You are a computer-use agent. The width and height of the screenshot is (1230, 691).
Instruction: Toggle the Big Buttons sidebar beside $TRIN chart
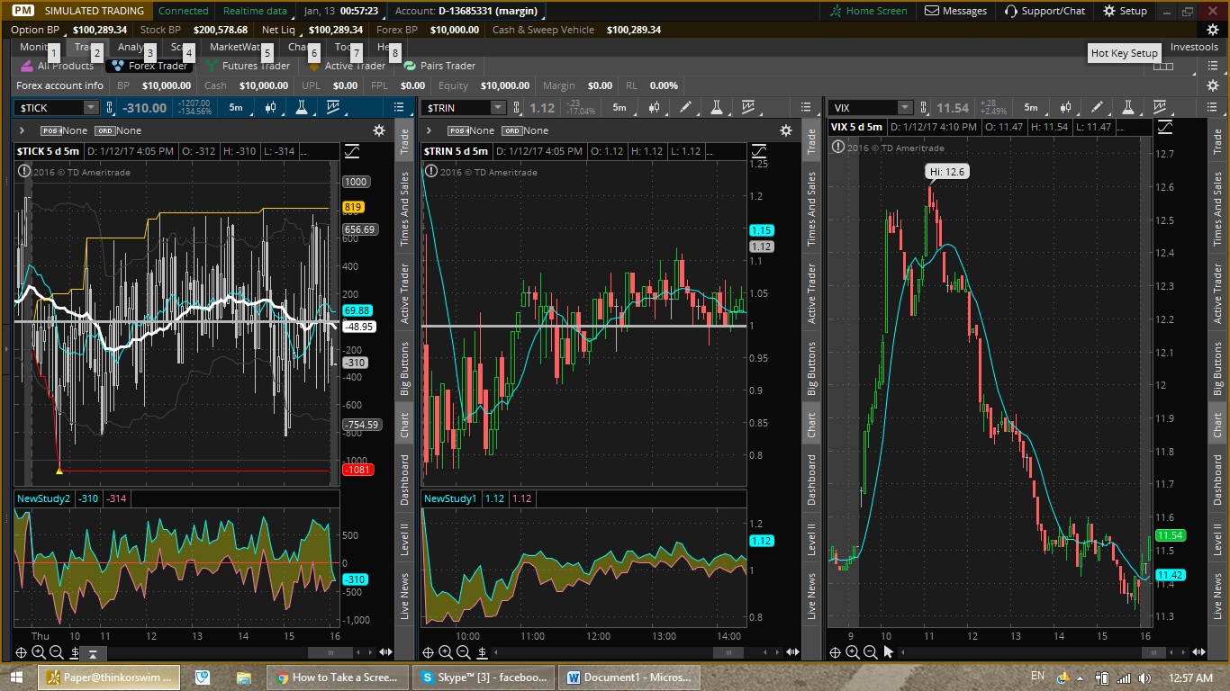tap(811, 369)
